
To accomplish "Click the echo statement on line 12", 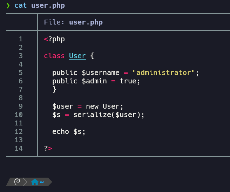I will pyautogui.click(x=69, y=131).
